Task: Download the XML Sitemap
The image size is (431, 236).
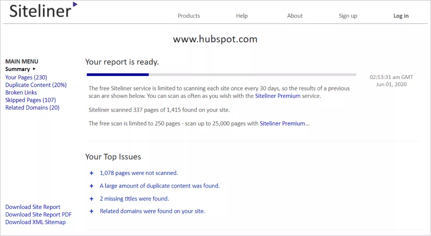Action: tap(35, 222)
